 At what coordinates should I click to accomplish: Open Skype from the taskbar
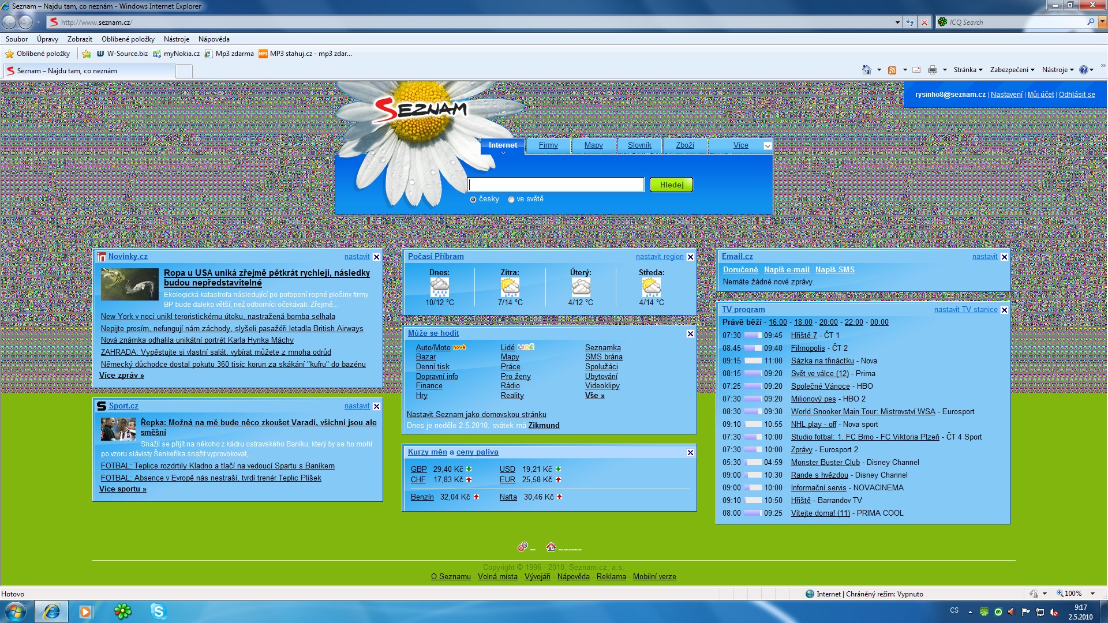pyautogui.click(x=158, y=611)
